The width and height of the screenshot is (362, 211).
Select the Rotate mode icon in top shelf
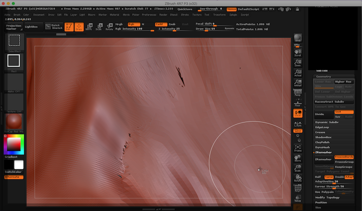tap(109, 27)
